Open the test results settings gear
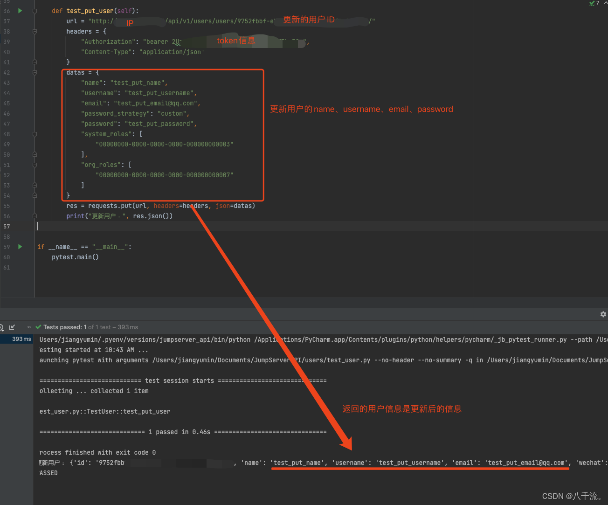The width and height of the screenshot is (608, 505). pyautogui.click(x=603, y=314)
